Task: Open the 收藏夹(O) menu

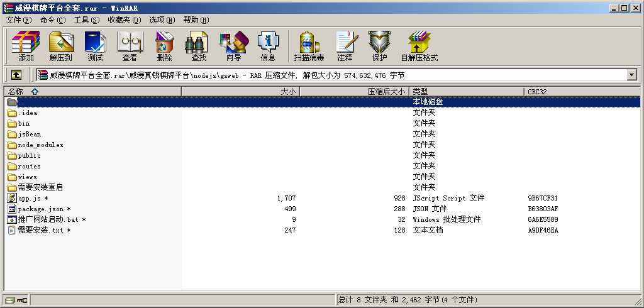Action: click(x=124, y=19)
